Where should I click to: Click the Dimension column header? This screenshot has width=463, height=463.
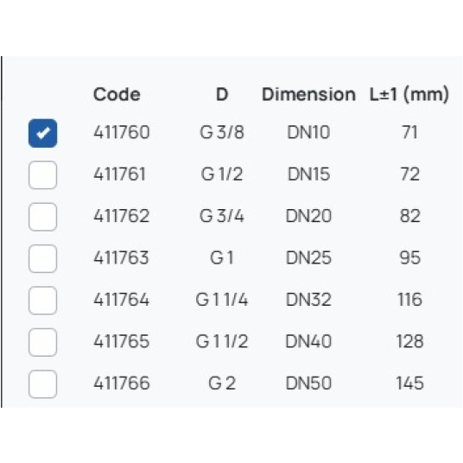click(308, 94)
